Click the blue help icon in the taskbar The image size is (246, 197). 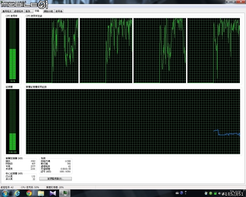coord(181,193)
